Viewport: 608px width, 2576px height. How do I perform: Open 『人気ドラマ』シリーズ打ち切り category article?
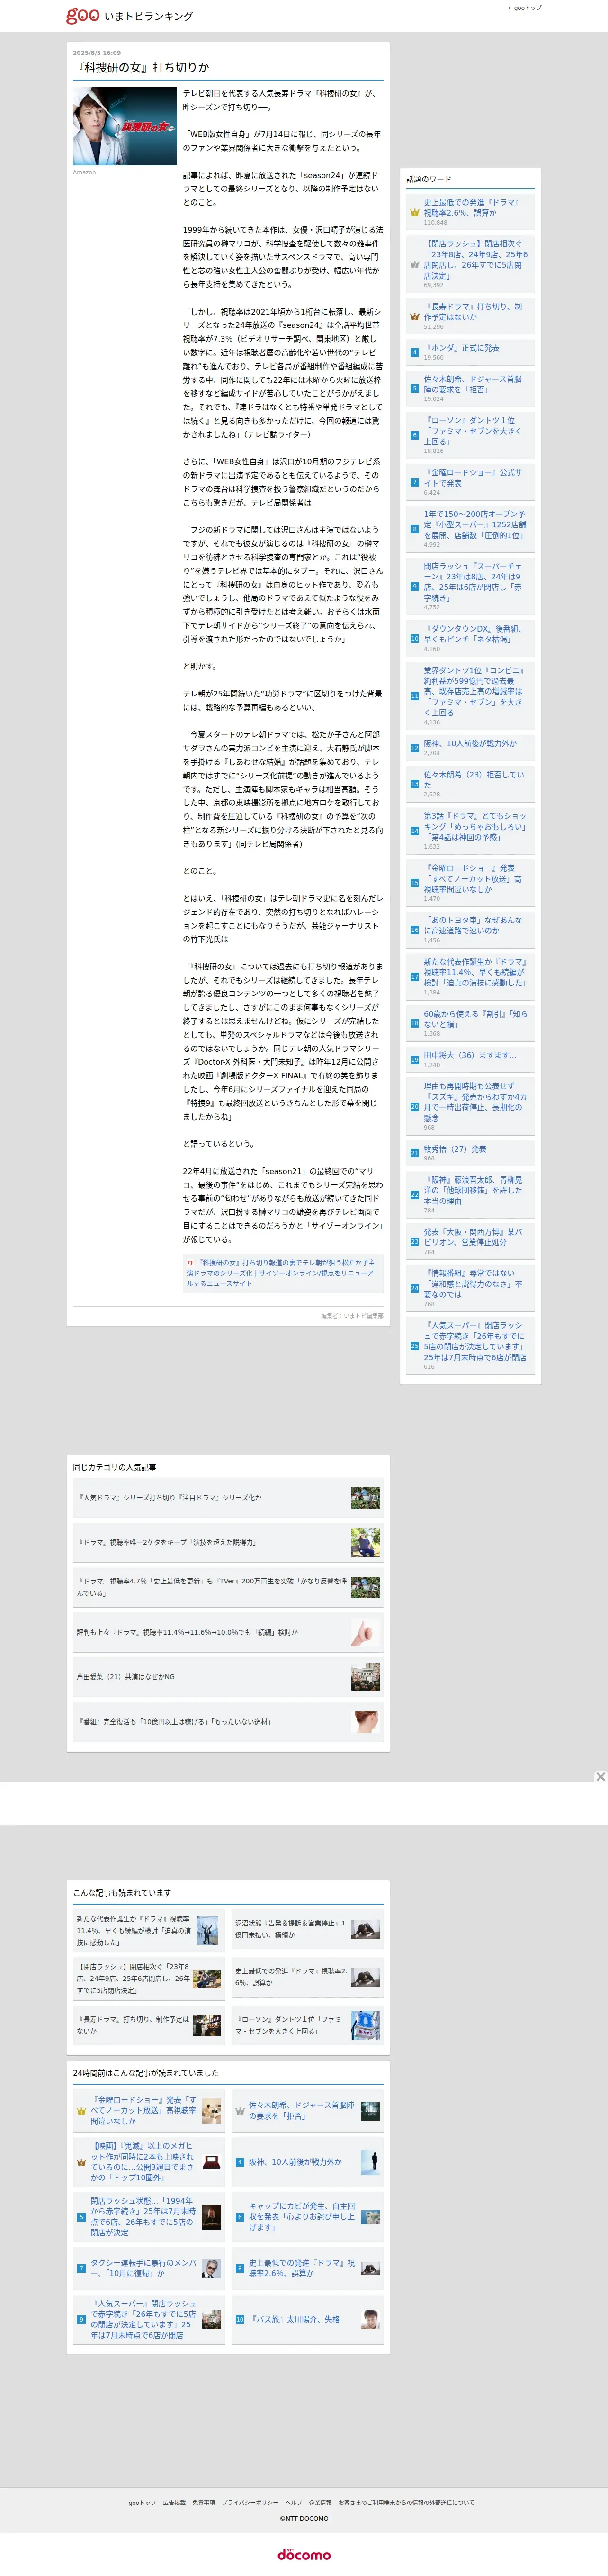[x=169, y=1498]
